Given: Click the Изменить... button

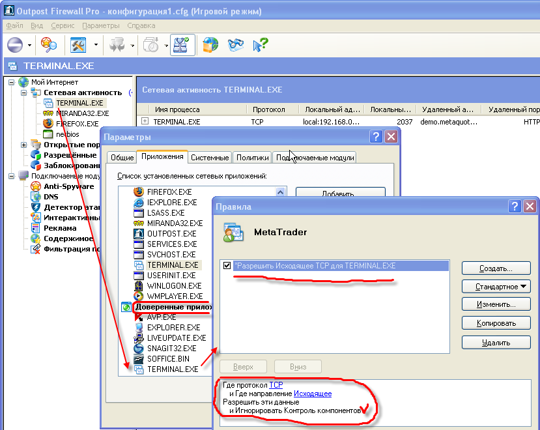Looking at the screenshot, I should (x=496, y=304).
